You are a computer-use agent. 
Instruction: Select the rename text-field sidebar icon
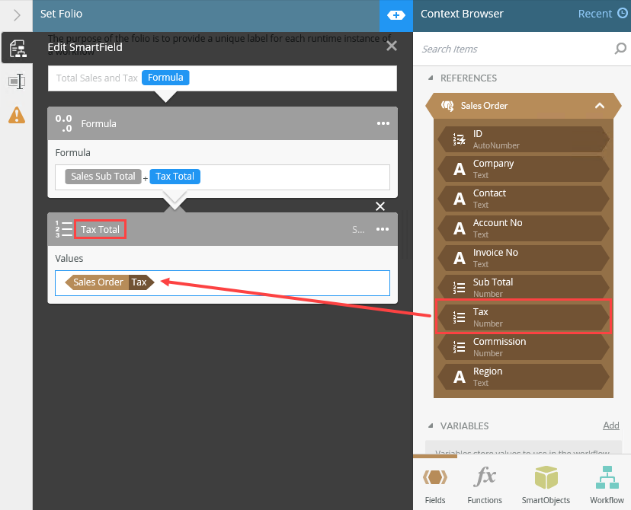17,81
